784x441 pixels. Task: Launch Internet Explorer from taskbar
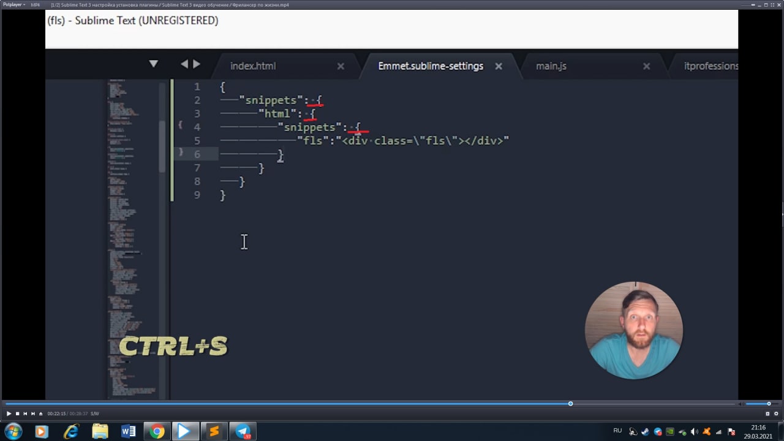pos(71,431)
